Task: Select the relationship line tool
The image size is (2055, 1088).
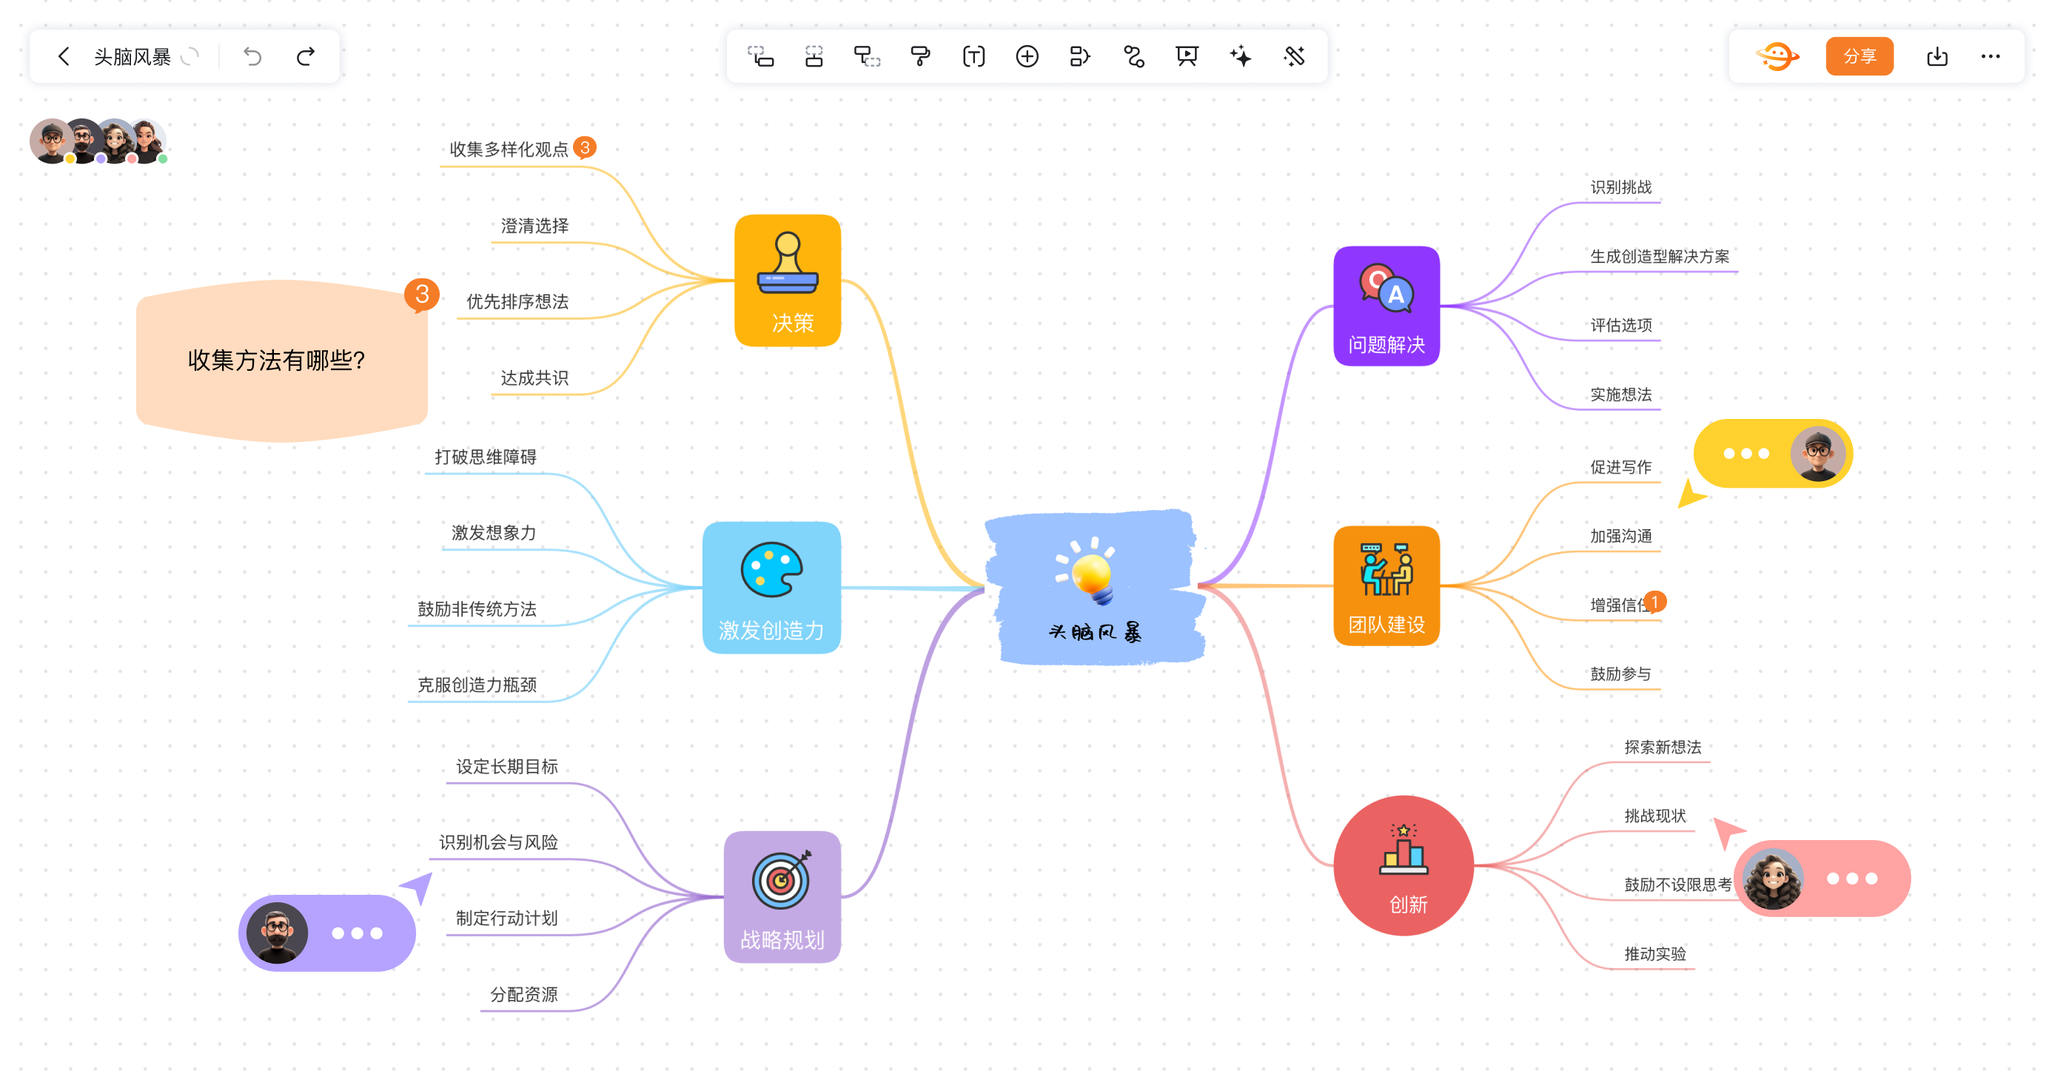Action: coord(1133,57)
